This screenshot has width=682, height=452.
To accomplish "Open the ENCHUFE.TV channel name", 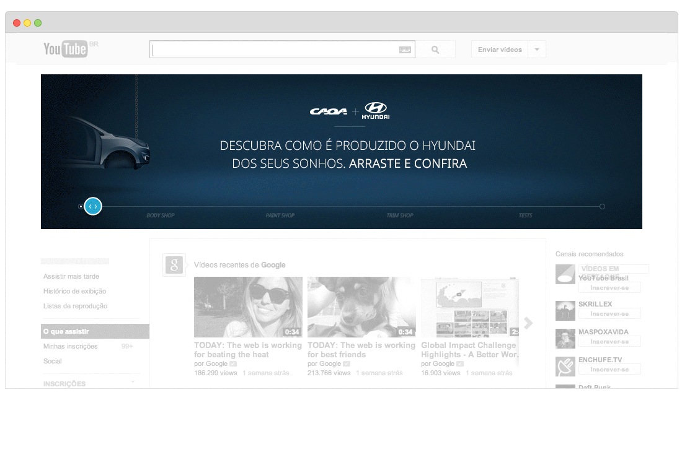I will coord(600,360).
